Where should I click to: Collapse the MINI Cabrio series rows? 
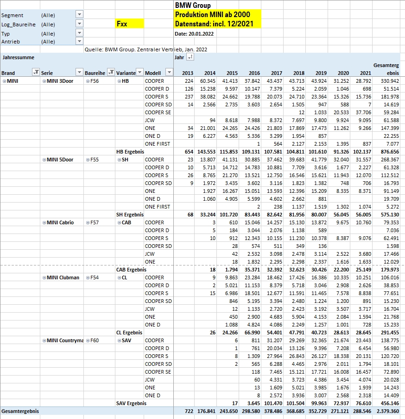point(44,222)
